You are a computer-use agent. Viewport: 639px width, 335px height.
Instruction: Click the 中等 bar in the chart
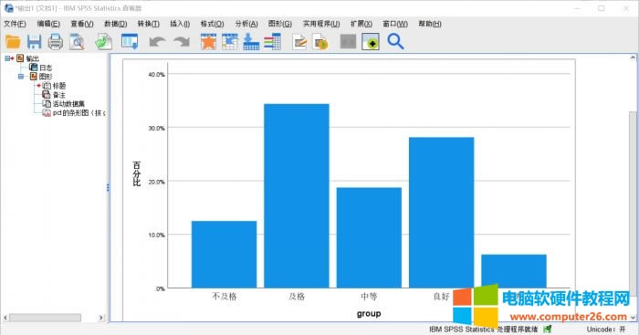coord(369,237)
